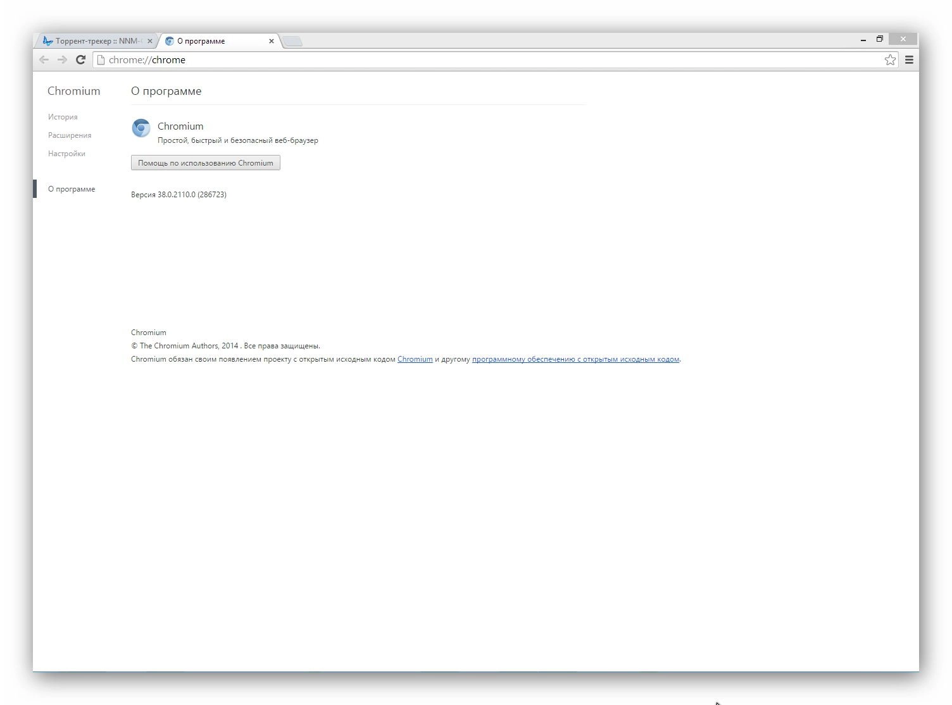Viewport: 952px width, 705px height.
Task: Go forward with the forward arrow
Action: (x=62, y=59)
